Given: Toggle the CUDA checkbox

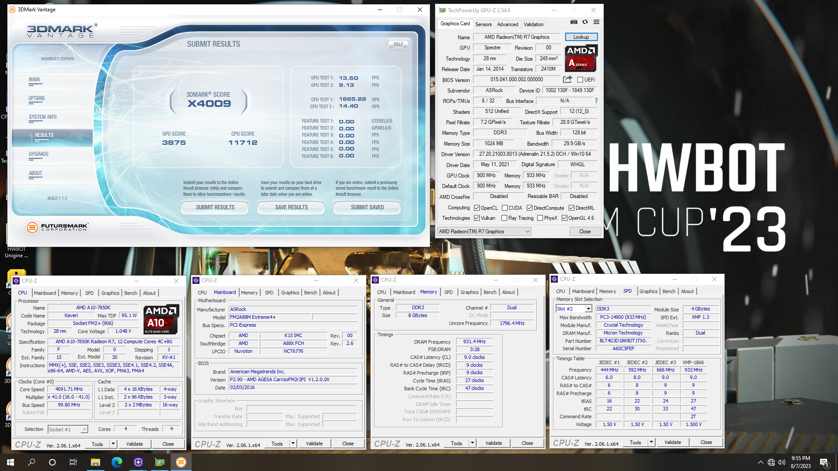Looking at the screenshot, I should point(505,208).
